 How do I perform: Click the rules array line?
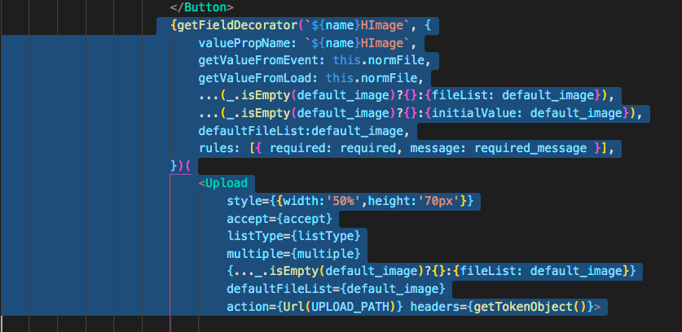click(407, 149)
